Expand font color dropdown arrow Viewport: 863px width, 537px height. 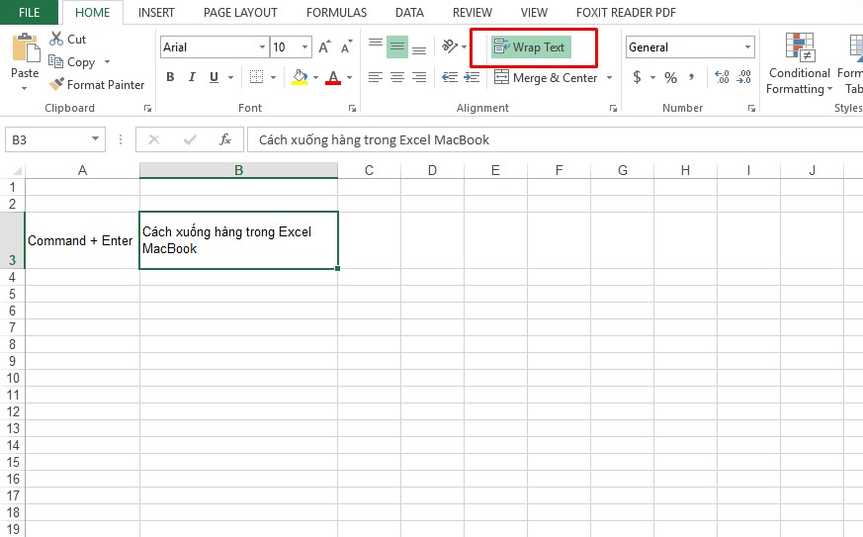349,77
